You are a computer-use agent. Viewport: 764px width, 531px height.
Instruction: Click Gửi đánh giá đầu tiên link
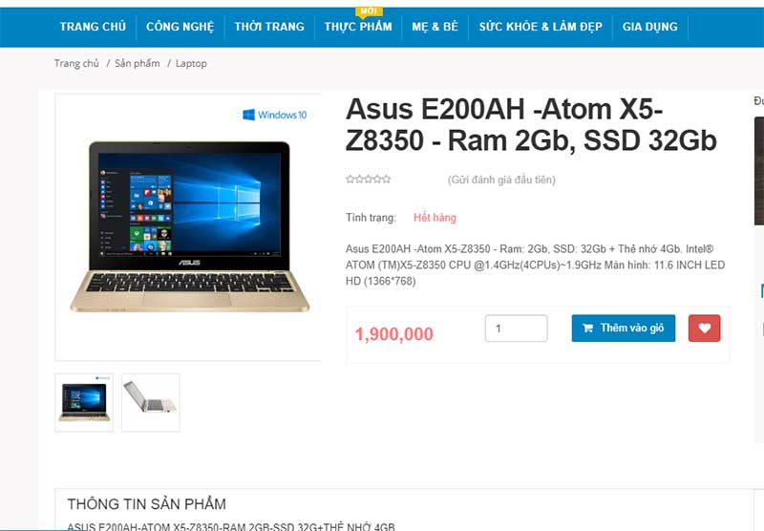pos(501,180)
